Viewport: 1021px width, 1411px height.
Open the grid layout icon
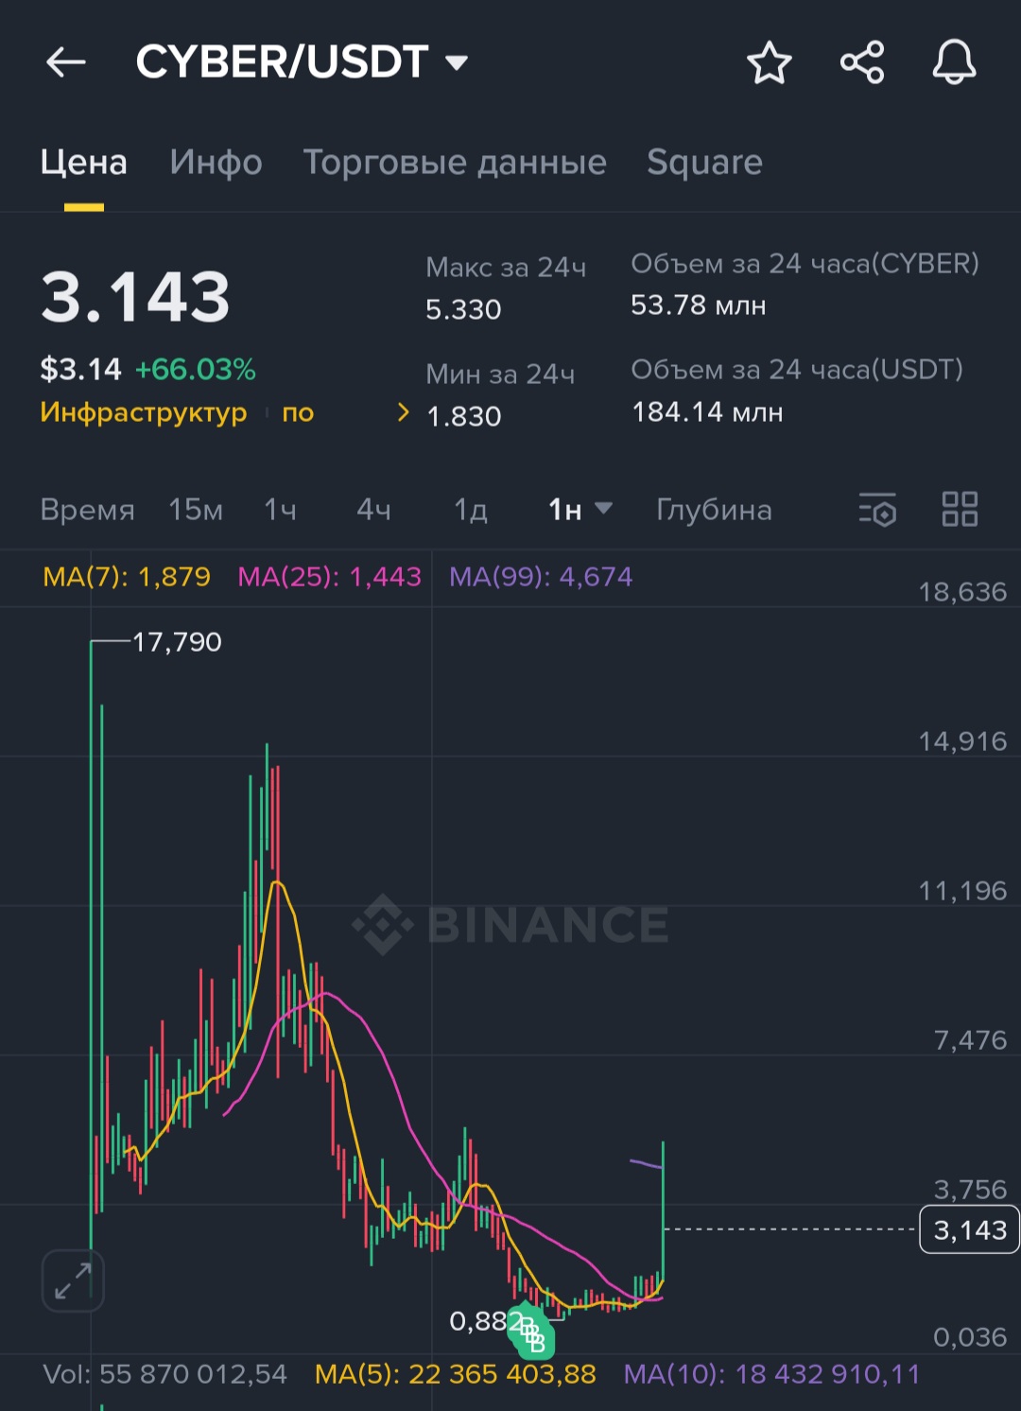point(960,510)
